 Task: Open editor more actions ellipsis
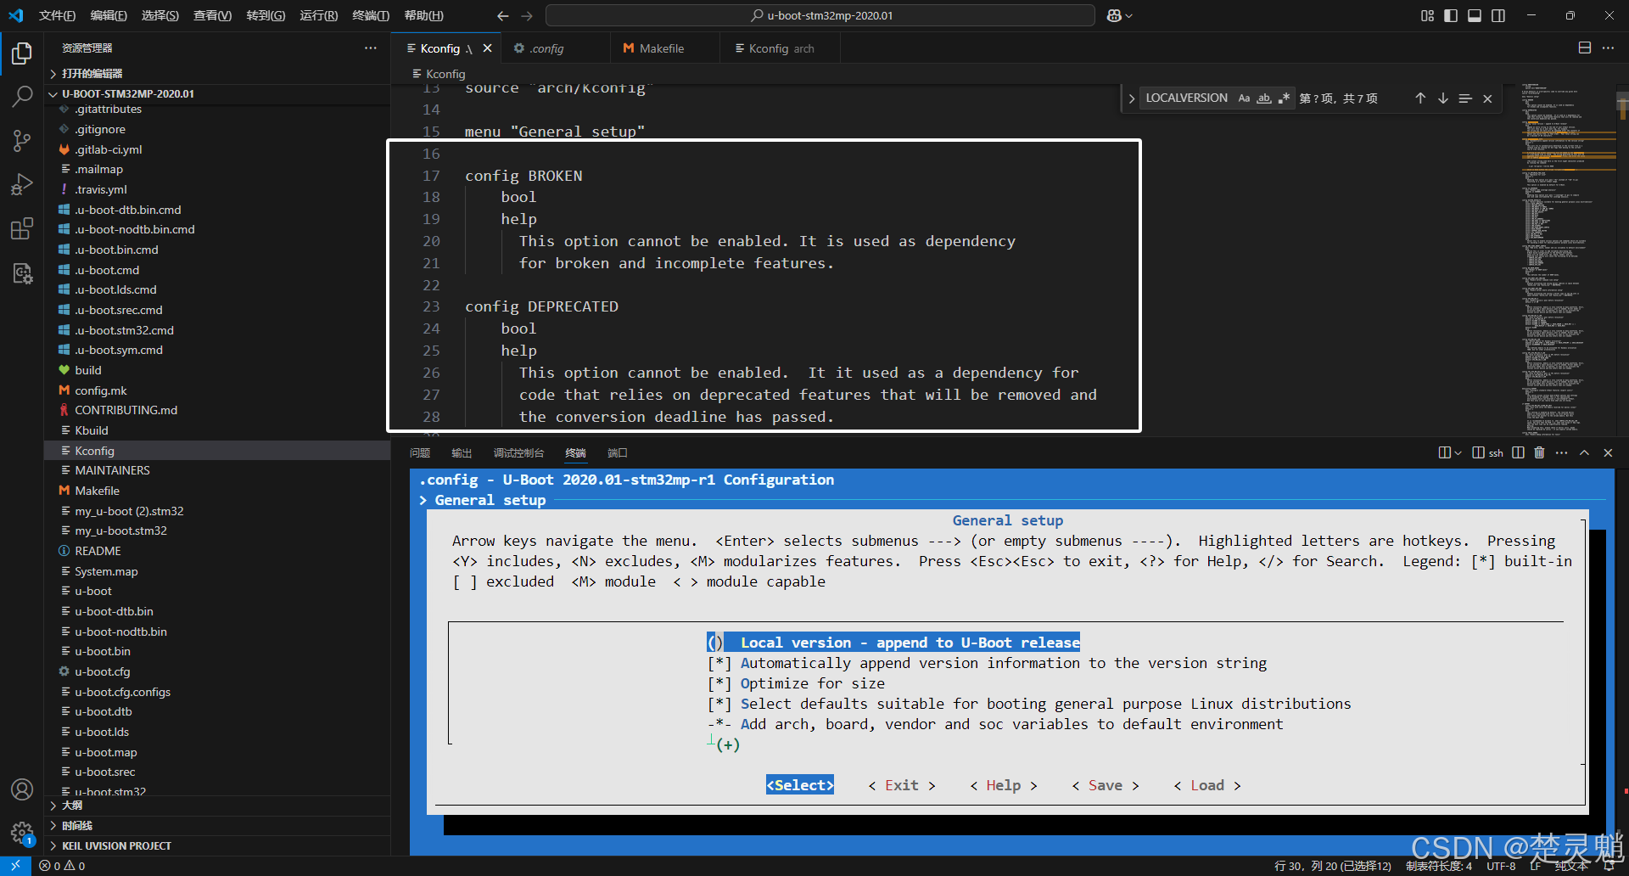click(1608, 48)
